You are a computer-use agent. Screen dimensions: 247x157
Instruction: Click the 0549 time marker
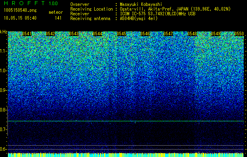point(216,34)
